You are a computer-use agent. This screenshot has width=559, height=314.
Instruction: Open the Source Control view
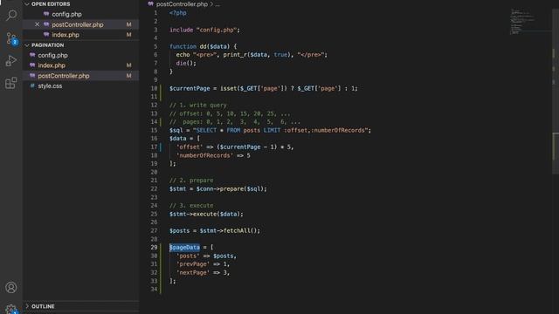point(11,38)
